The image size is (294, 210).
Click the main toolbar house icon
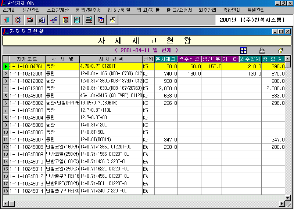coord(112,20)
